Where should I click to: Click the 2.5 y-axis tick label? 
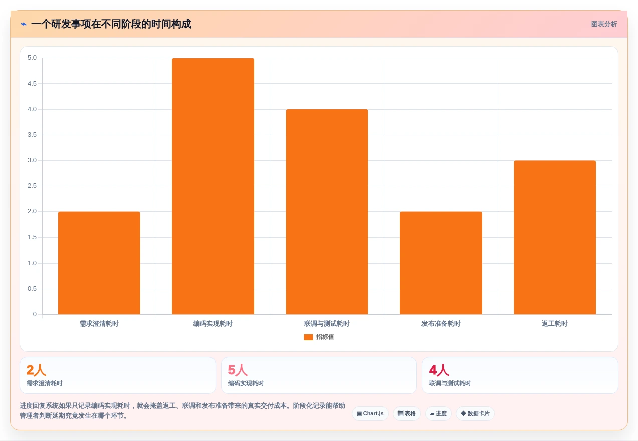32,186
